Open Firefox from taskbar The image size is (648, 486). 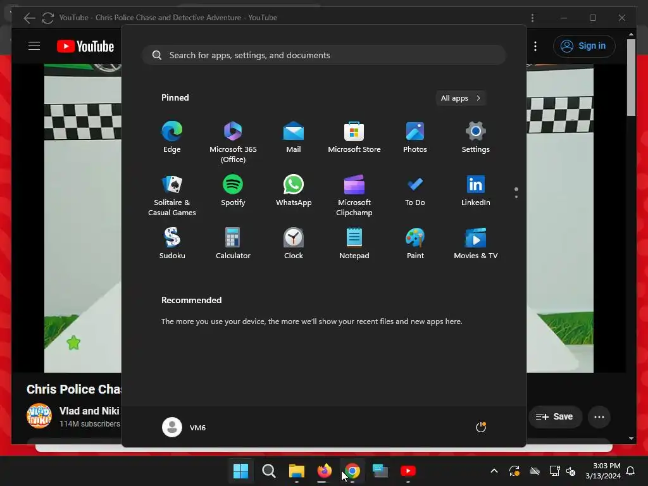(x=325, y=471)
